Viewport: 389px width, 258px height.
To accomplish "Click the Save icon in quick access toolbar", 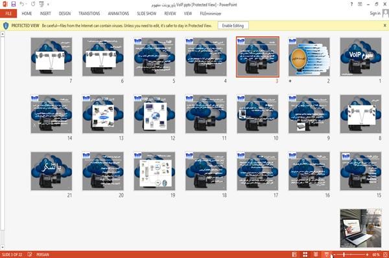I will click(14, 4).
